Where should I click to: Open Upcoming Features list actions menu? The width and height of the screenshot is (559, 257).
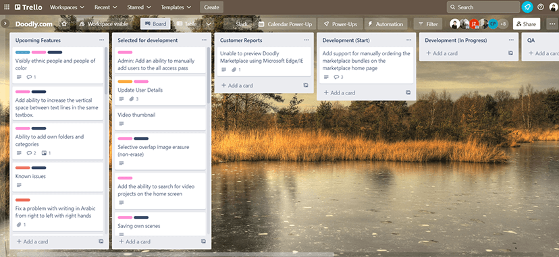(101, 40)
